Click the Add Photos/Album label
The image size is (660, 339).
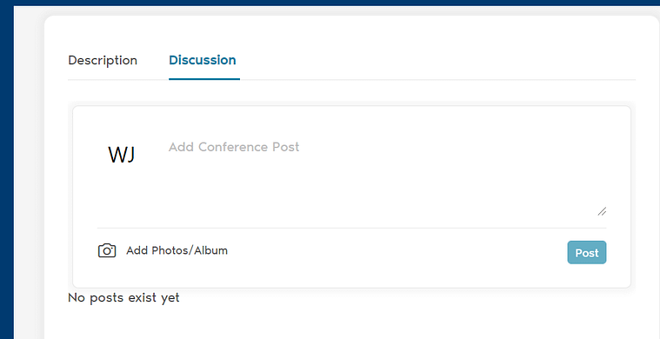pos(177,250)
